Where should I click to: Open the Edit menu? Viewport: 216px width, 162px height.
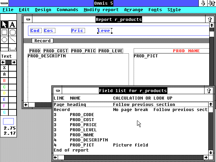coord(24,10)
